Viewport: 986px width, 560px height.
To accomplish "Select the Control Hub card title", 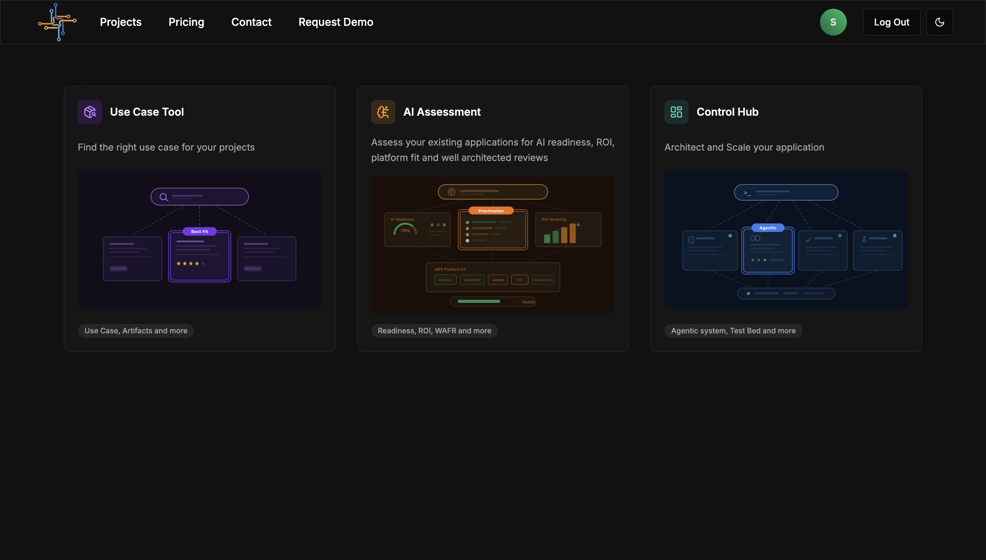I will click(727, 112).
